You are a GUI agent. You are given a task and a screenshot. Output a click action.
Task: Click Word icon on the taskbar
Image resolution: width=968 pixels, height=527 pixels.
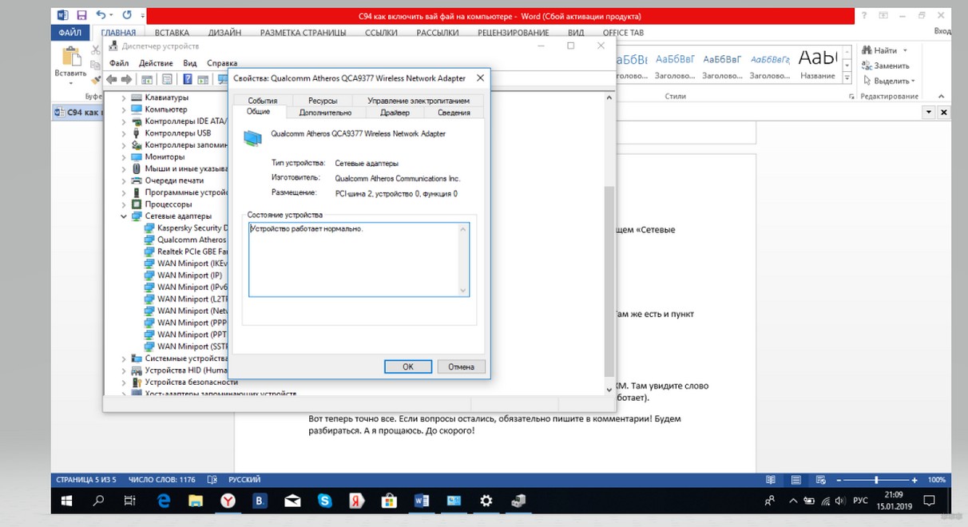(x=422, y=501)
